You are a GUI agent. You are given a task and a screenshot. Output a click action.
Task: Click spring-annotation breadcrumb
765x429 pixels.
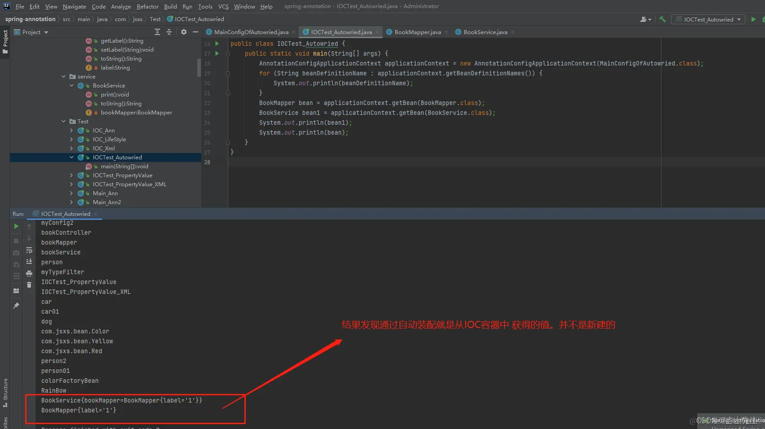30,19
